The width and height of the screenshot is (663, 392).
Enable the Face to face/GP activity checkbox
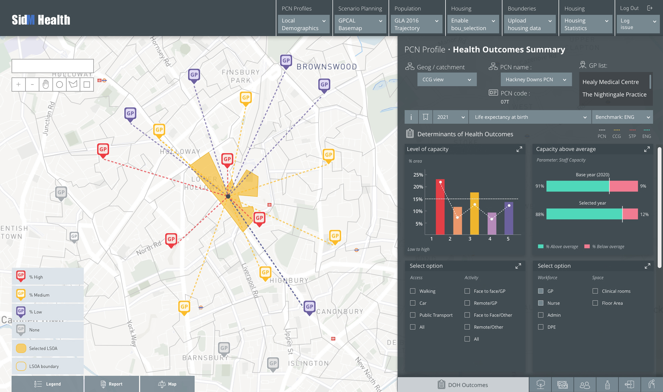[468, 291]
